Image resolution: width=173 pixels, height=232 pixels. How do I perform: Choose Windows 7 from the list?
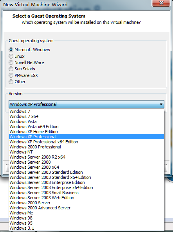pos(86,111)
